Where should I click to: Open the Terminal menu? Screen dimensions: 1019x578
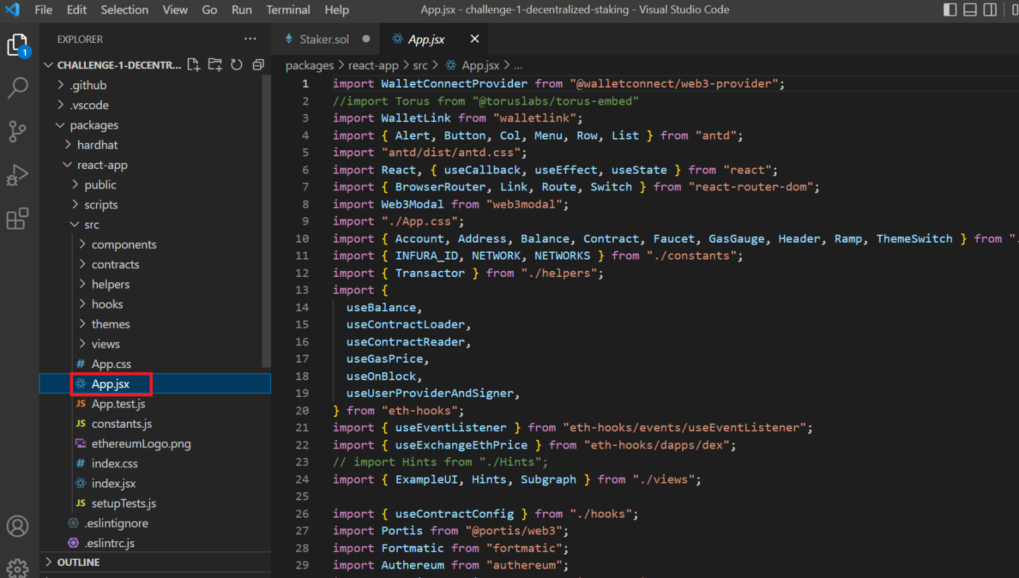[x=288, y=9]
